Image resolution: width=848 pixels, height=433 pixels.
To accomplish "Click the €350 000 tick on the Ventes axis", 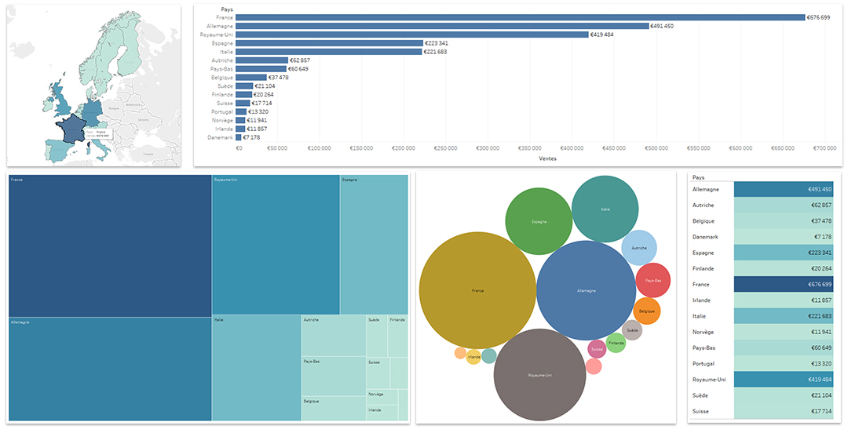I will point(531,148).
